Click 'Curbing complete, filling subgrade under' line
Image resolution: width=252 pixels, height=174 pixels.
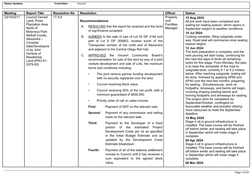click(214, 37)
